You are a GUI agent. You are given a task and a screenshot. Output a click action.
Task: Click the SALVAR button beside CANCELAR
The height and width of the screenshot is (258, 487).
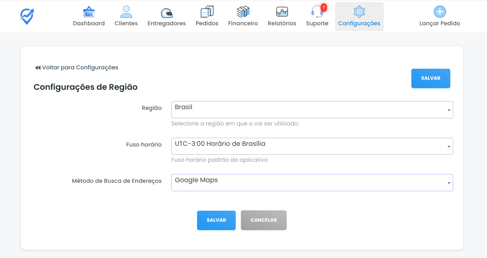(216, 220)
